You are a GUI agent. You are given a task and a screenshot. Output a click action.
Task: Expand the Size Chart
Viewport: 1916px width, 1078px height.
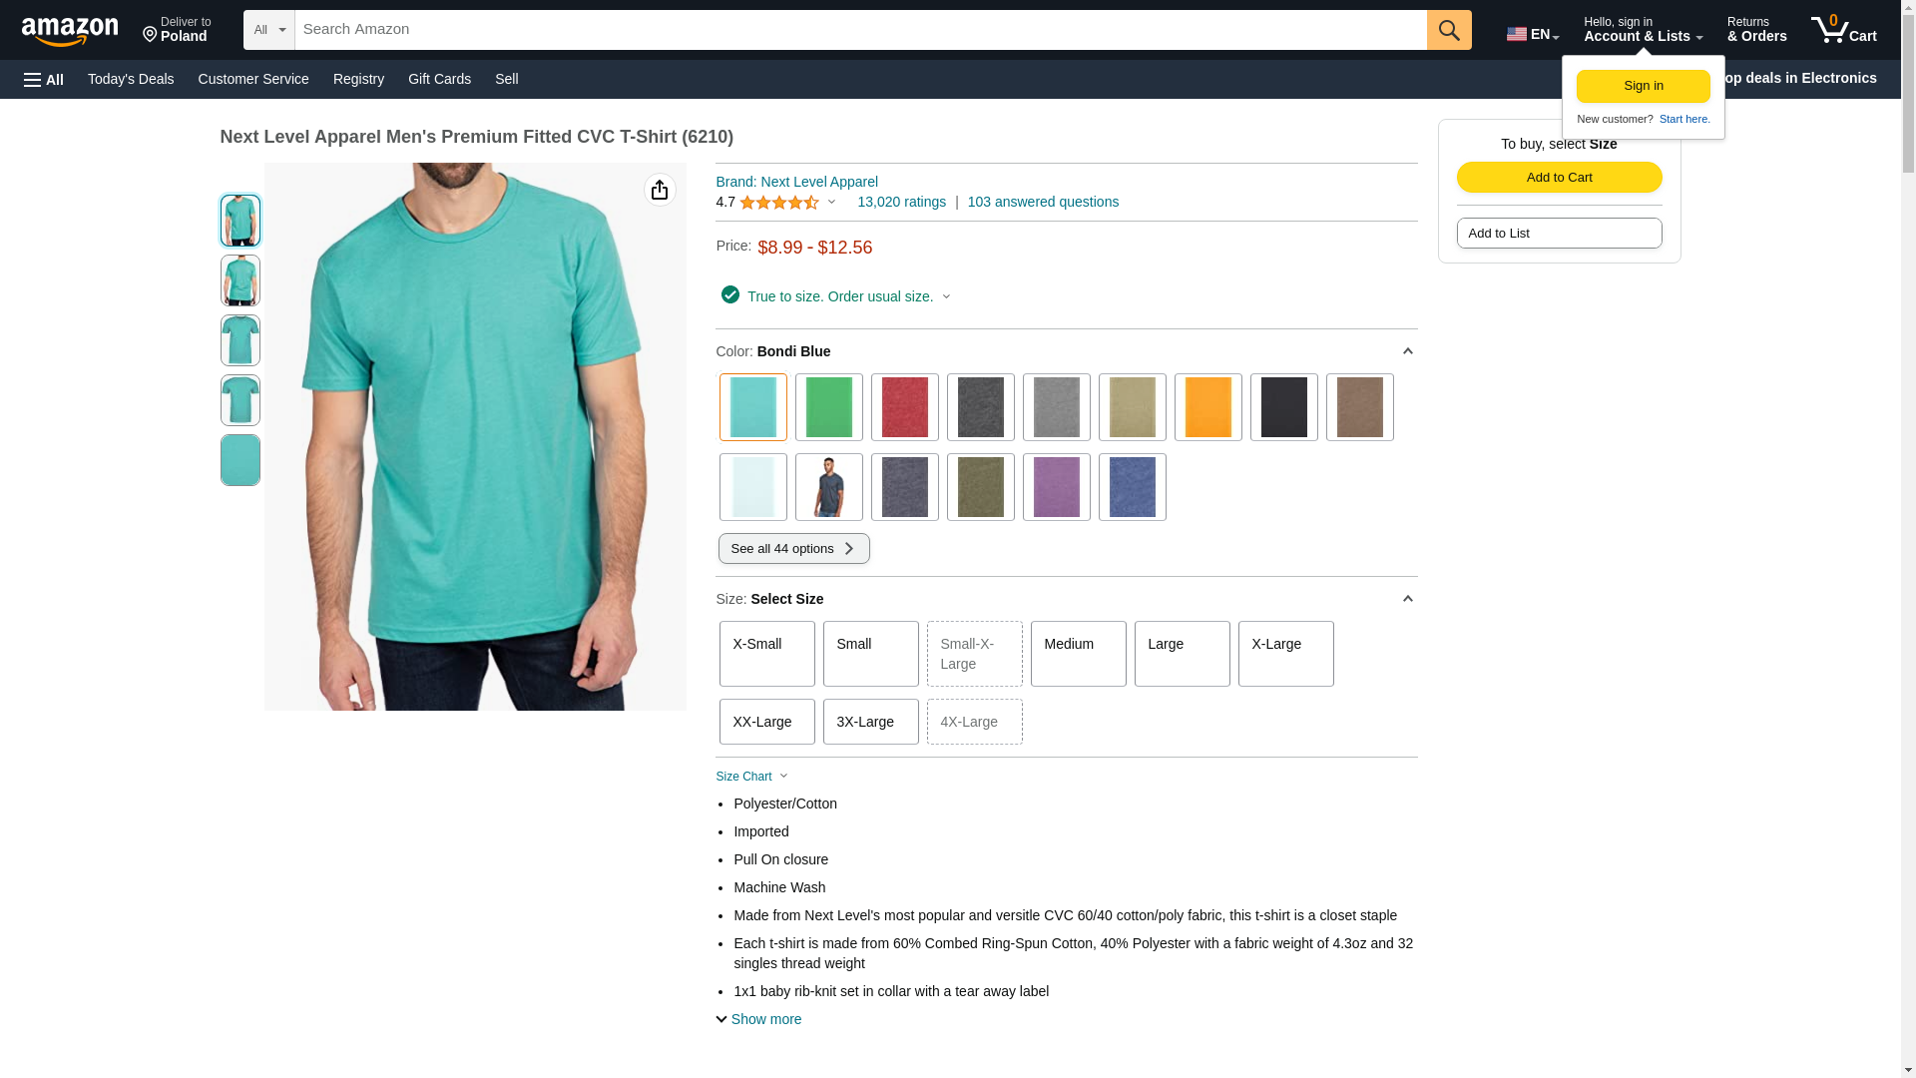coord(751,777)
